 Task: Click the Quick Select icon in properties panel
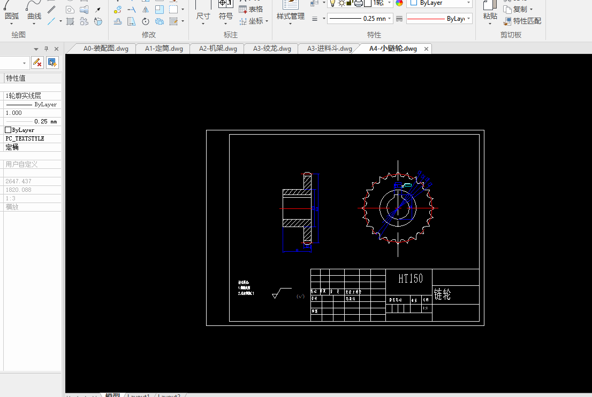(52, 63)
